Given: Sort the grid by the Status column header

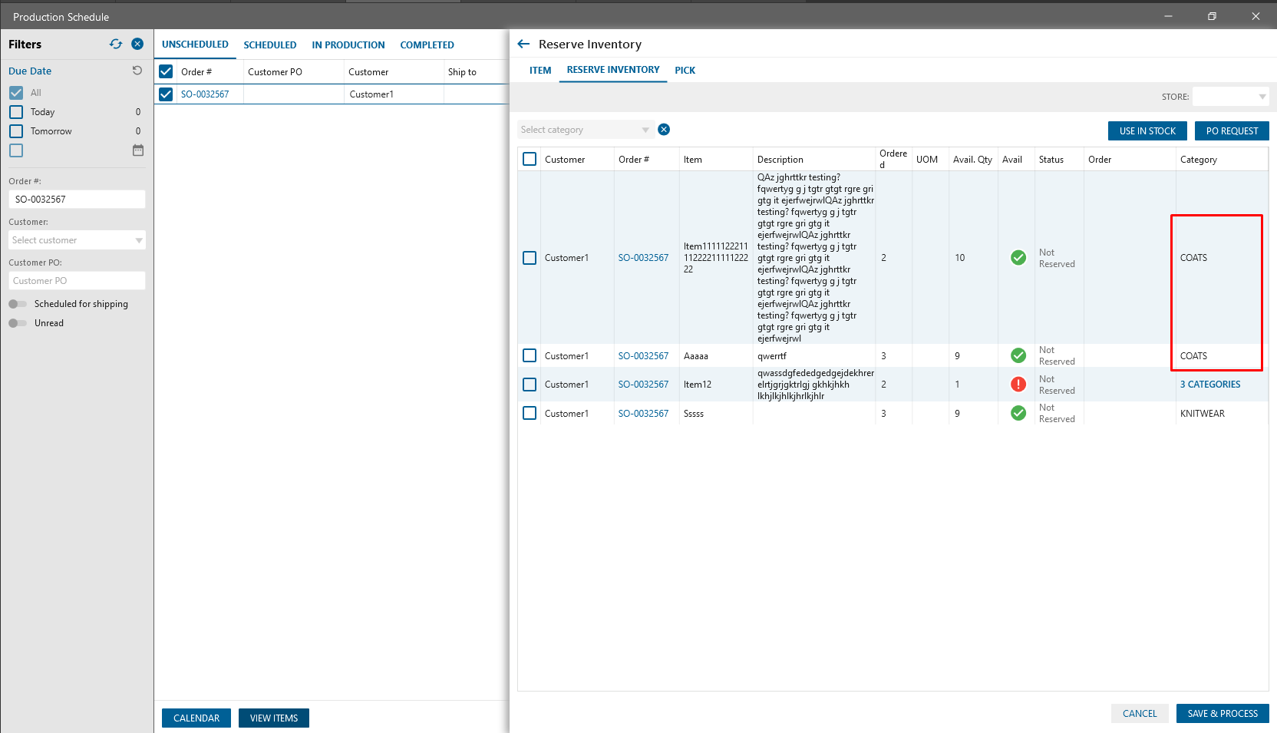Looking at the screenshot, I should point(1051,160).
